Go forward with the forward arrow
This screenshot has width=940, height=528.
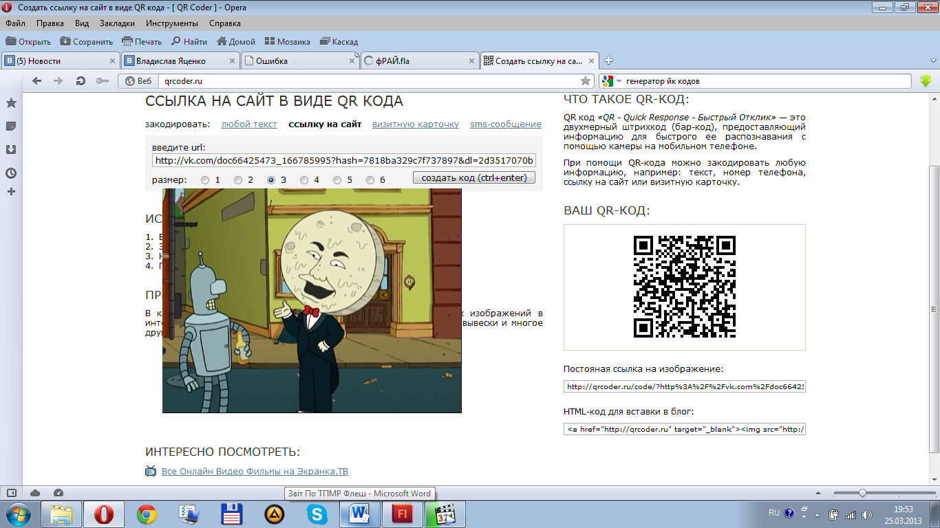(58, 81)
